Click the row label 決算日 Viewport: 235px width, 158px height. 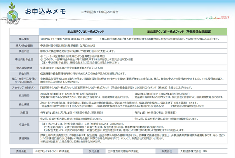pos(24,112)
